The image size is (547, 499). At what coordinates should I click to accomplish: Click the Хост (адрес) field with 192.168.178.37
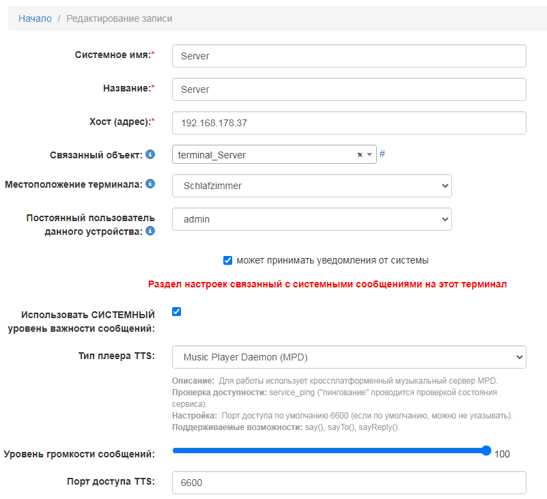pyautogui.click(x=349, y=123)
